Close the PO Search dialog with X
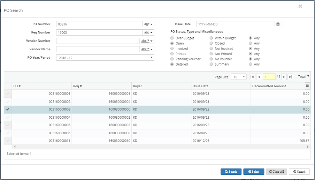This screenshot has height=180, width=315. tap(300, 6)
